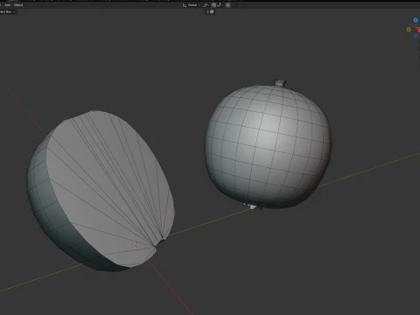Image resolution: width=420 pixels, height=315 pixels.
Task: Click the green Y axis gizmo handle
Action: click(409, 30)
